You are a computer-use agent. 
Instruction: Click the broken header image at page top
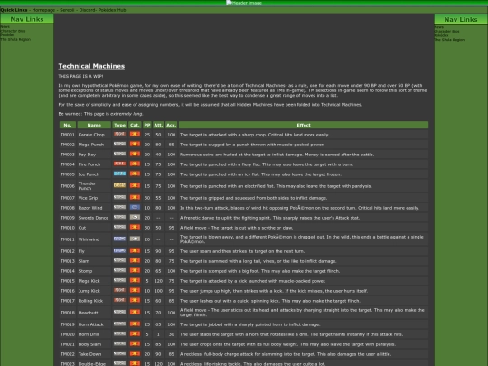(244, 3)
